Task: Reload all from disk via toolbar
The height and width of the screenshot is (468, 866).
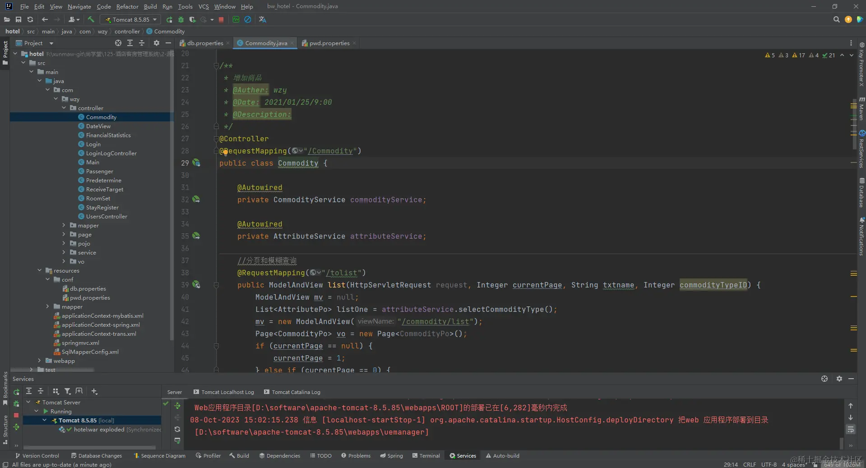Action: click(x=30, y=19)
